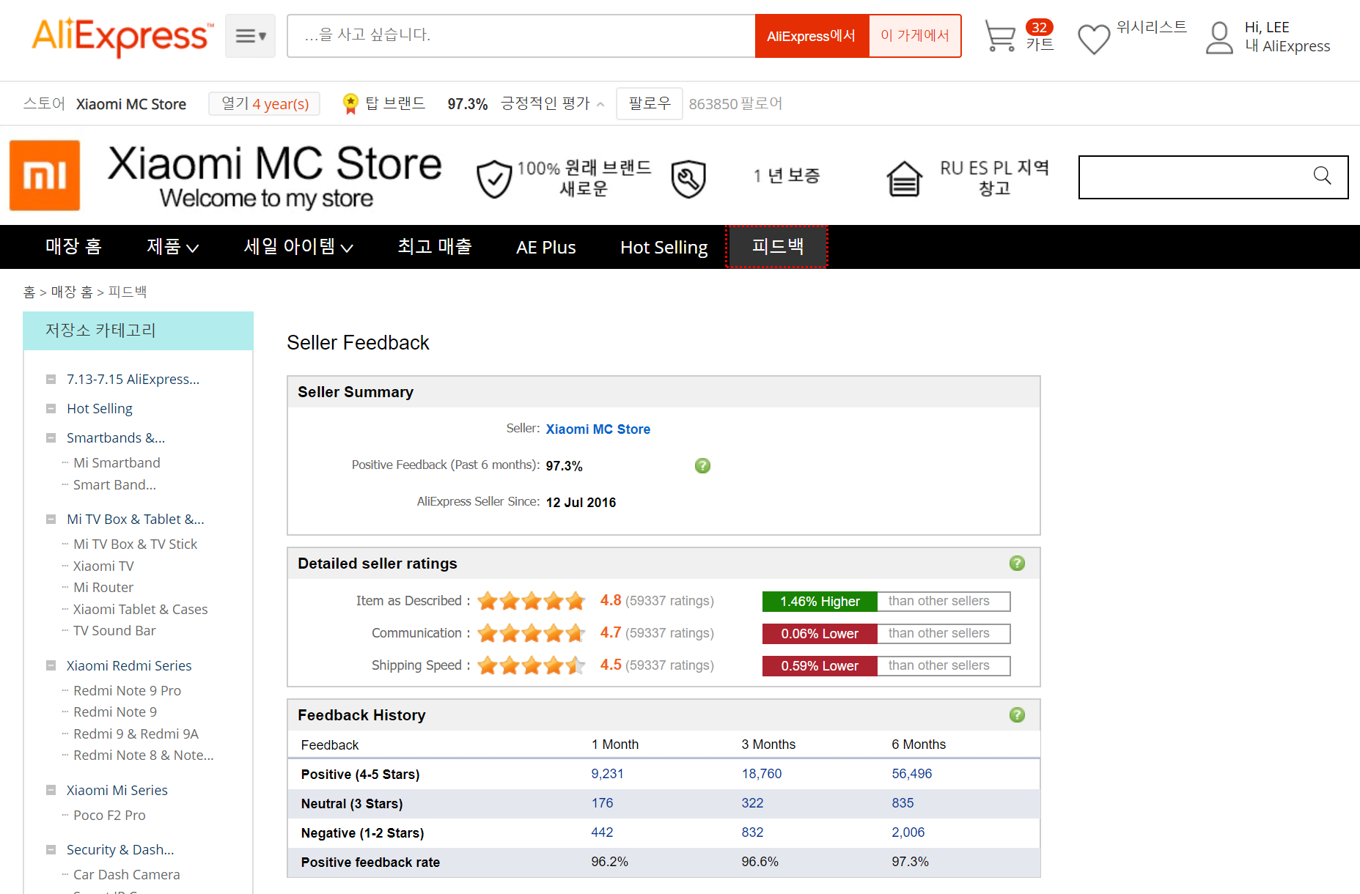Image resolution: width=1360 pixels, height=894 pixels.
Task: Click 3 months neutral count 322
Action: [x=752, y=803]
